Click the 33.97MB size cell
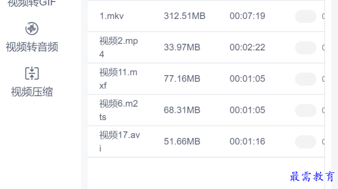The width and height of the screenshot is (338, 189). pyautogui.click(x=182, y=48)
